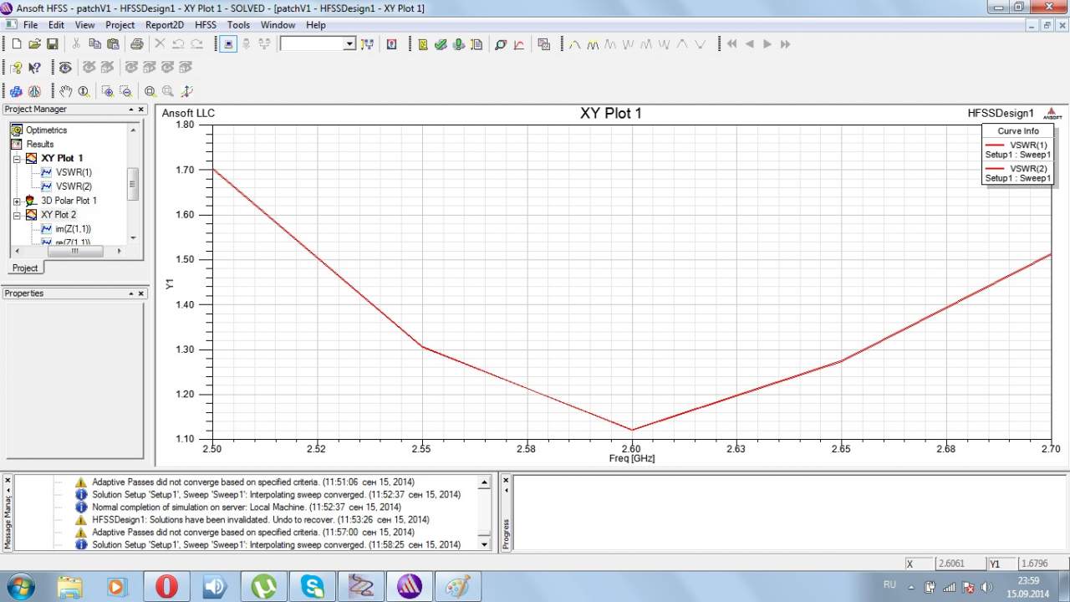Click the Save disk icon in toolbar
This screenshot has height=602, width=1070.
click(52, 44)
